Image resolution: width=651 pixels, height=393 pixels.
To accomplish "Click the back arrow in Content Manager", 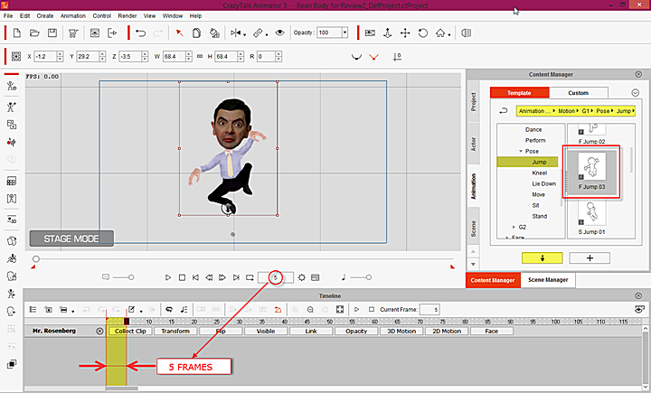I will [504, 111].
